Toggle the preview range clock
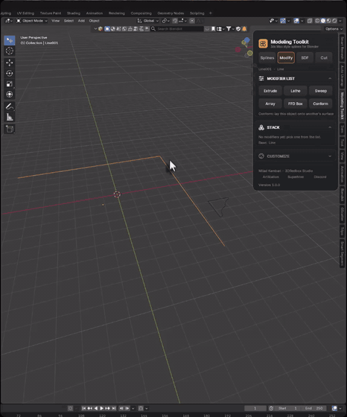Screen dimensions: 347x417 point(271,408)
